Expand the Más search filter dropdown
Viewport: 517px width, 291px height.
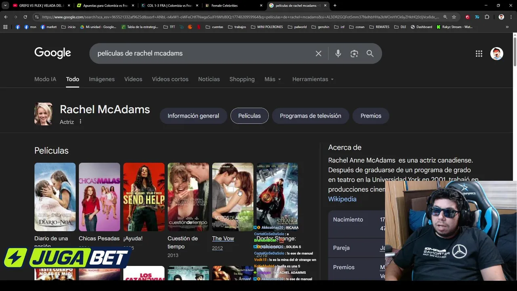[x=273, y=79]
